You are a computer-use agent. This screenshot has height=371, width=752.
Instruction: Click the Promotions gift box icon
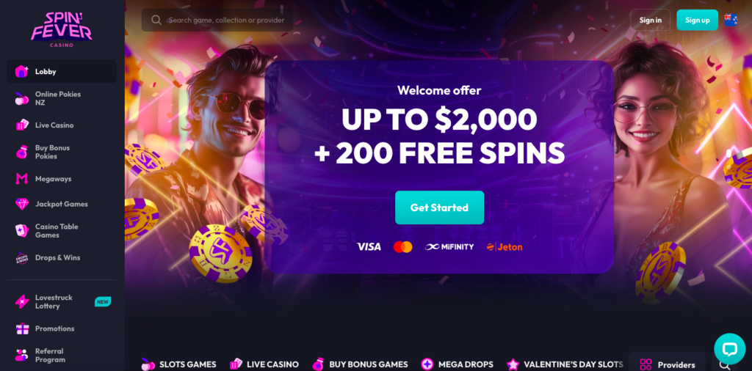pyautogui.click(x=22, y=328)
